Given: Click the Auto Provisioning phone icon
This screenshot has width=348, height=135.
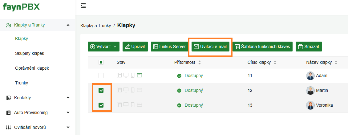Looking at the screenshot, I should click(8, 112).
